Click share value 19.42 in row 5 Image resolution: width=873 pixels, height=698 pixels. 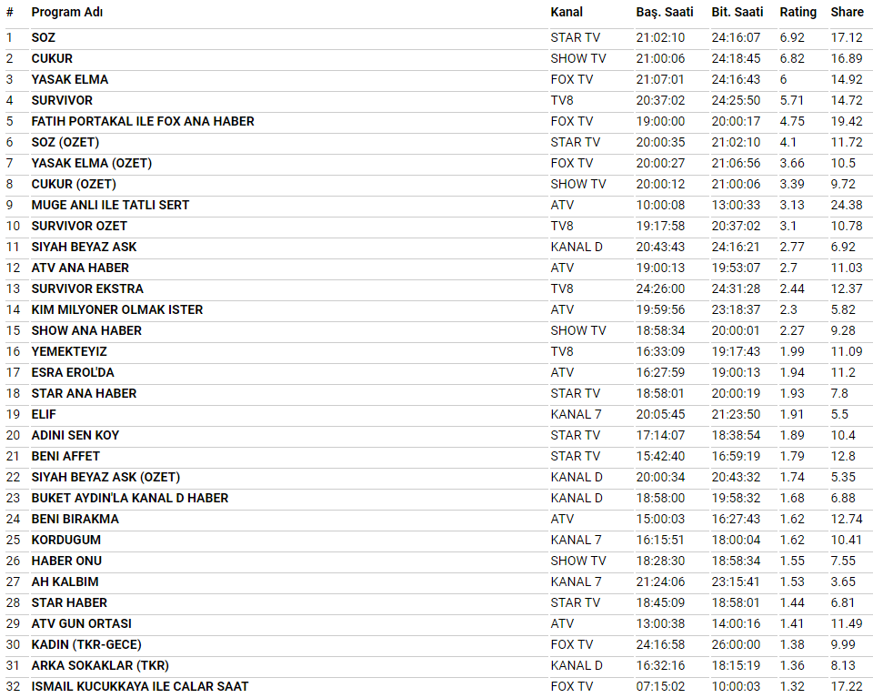[847, 121]
